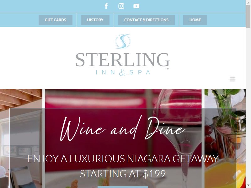Image resolution: width=251 pixels, height=188 pixels.
Task: Go to the History page
Action: (95, 20)
